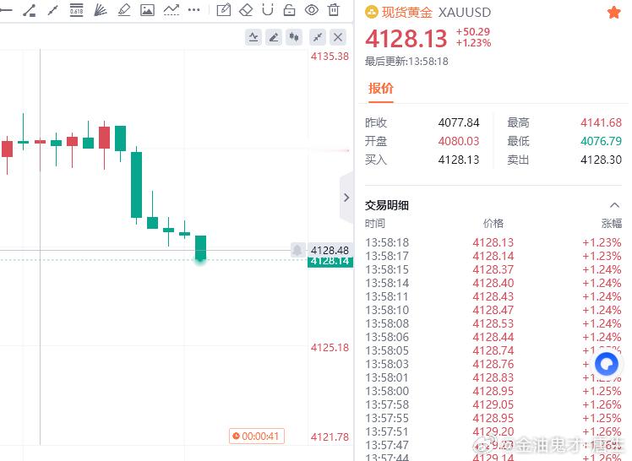Select the Gann fan tool

coord(100,10)
